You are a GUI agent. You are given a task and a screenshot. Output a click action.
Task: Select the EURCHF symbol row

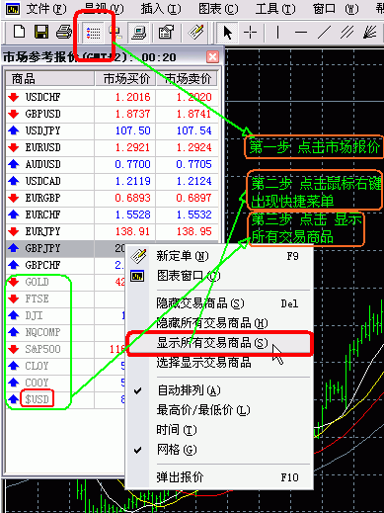tap(112, 214)
